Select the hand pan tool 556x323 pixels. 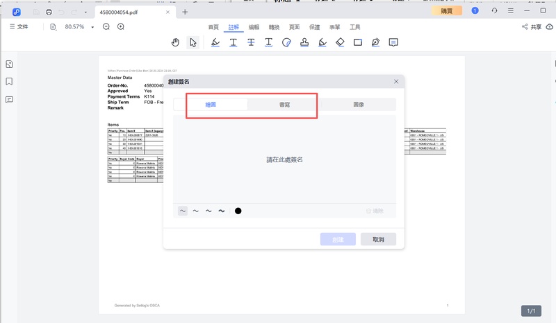click(x=175, y=42)
